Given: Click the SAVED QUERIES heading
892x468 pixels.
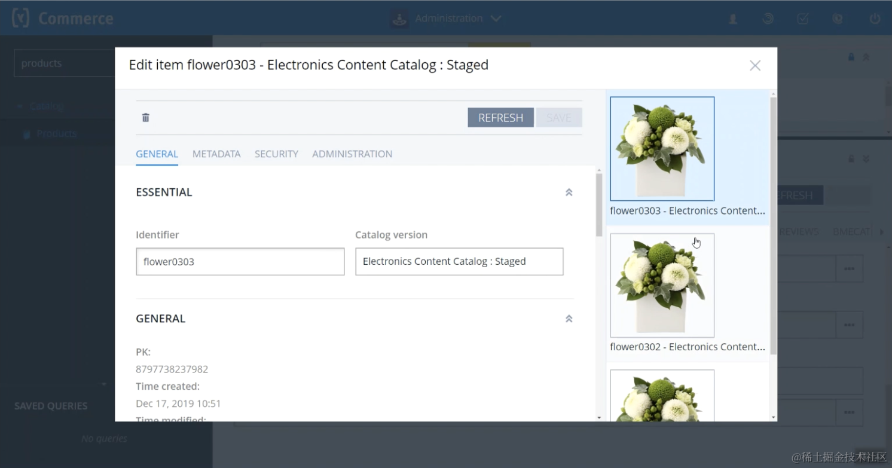Looking at the screenshot, I should click(51, 406).
